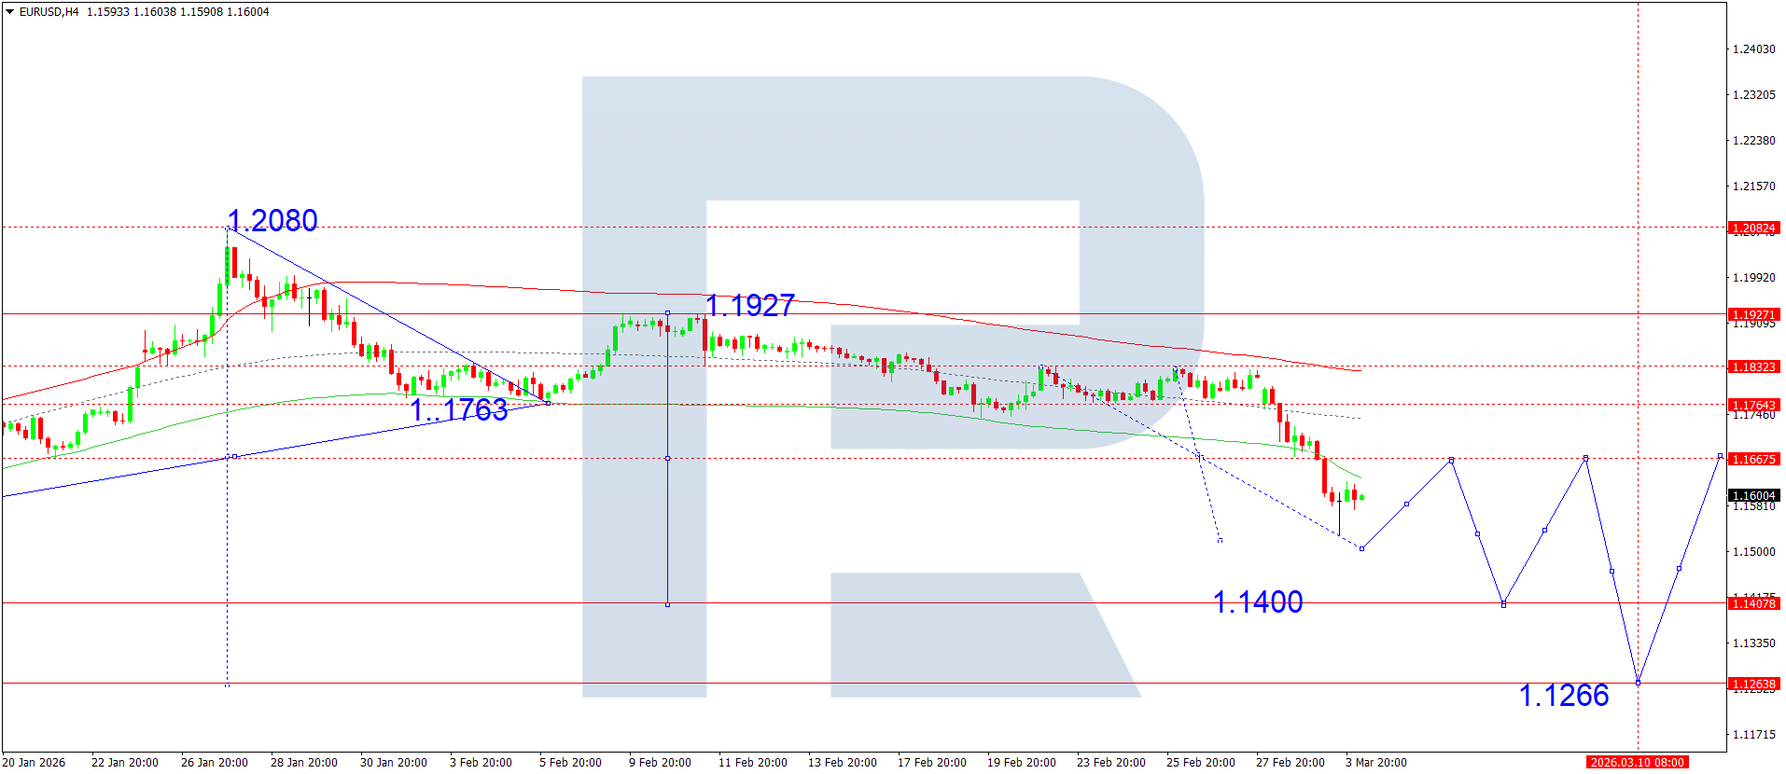Click the 1.24030 price scale label
This screenshot has width=1786, height=774.
1753,49
